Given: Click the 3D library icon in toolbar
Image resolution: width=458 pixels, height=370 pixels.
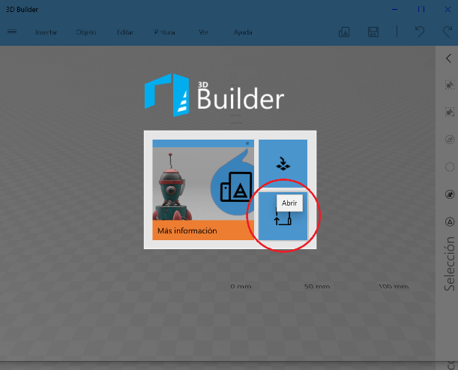Looking at the screenshot, I should click(x=344, y=32).
